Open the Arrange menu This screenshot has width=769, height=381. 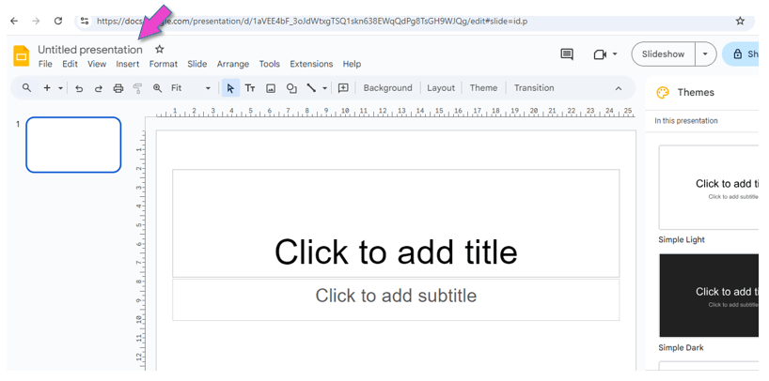[232, 64]
